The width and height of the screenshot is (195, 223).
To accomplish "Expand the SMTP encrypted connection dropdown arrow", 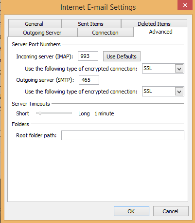I will click(179, 92).
